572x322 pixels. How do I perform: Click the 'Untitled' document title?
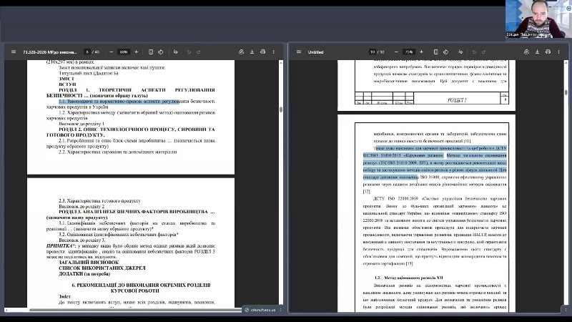point(315,52)
